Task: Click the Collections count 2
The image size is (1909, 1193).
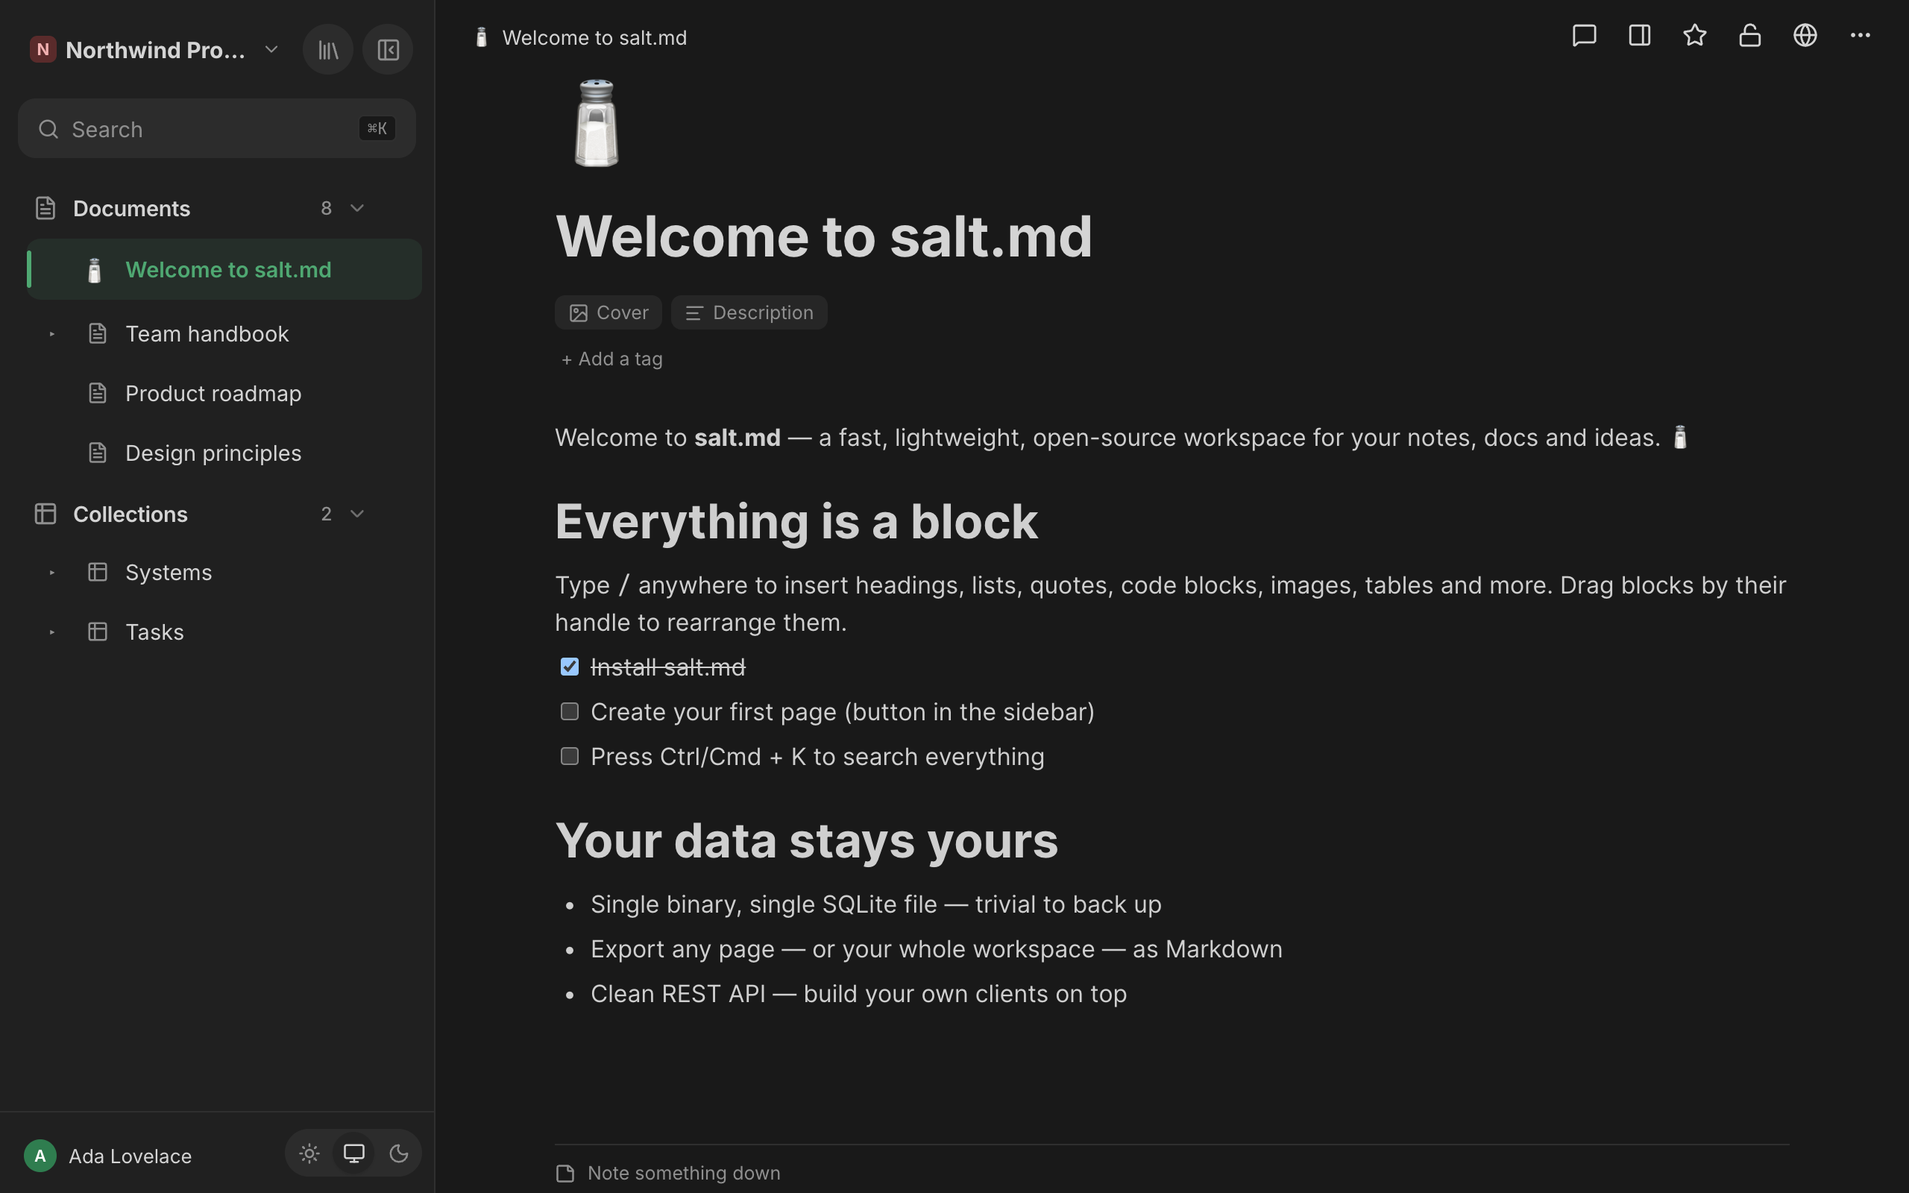Action: 327,514
